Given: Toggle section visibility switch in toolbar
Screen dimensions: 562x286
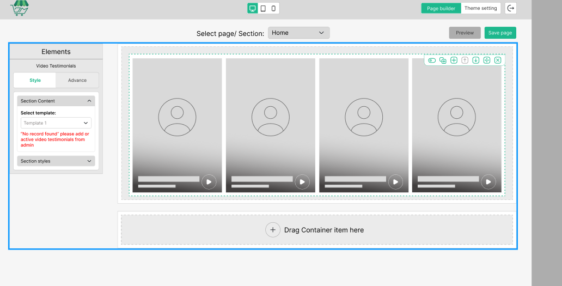Looking at the screenshot, I should [x=432, y=60].
